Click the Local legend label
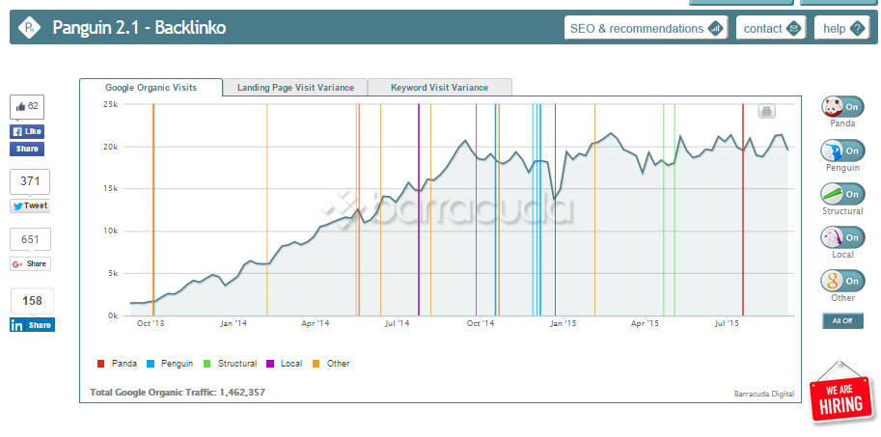 [x=291, y=364]
